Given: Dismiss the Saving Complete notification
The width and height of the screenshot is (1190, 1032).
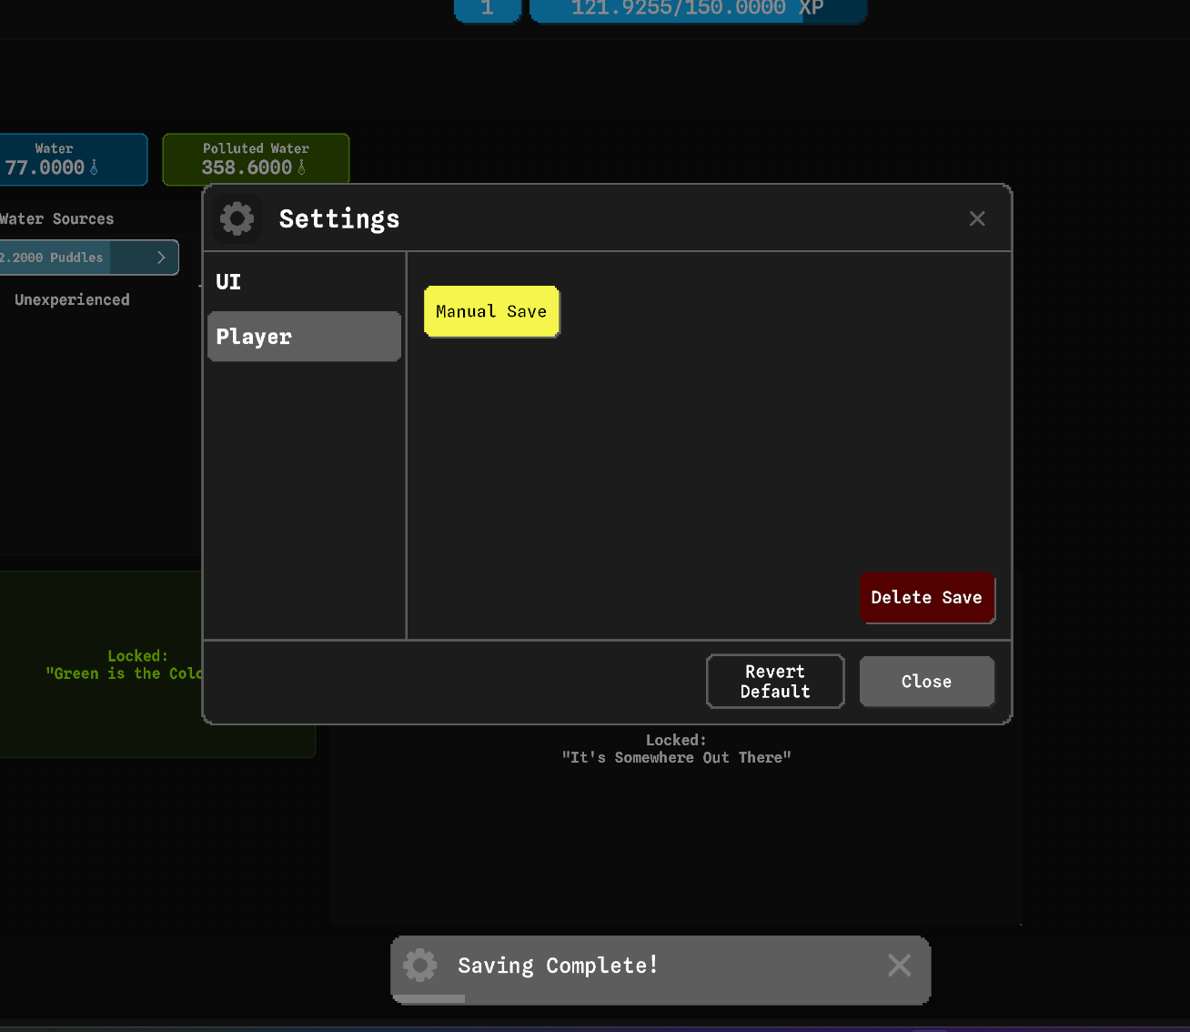Looking at the screenshot, I should (899, 966).
